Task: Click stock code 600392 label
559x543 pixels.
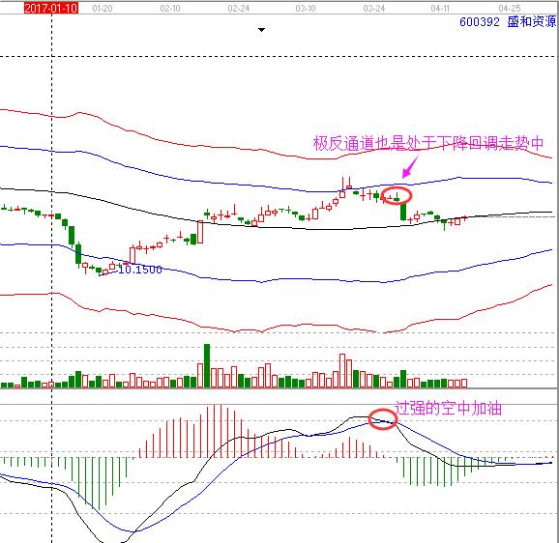Action: pyautogui.click(x=480, y=22)
